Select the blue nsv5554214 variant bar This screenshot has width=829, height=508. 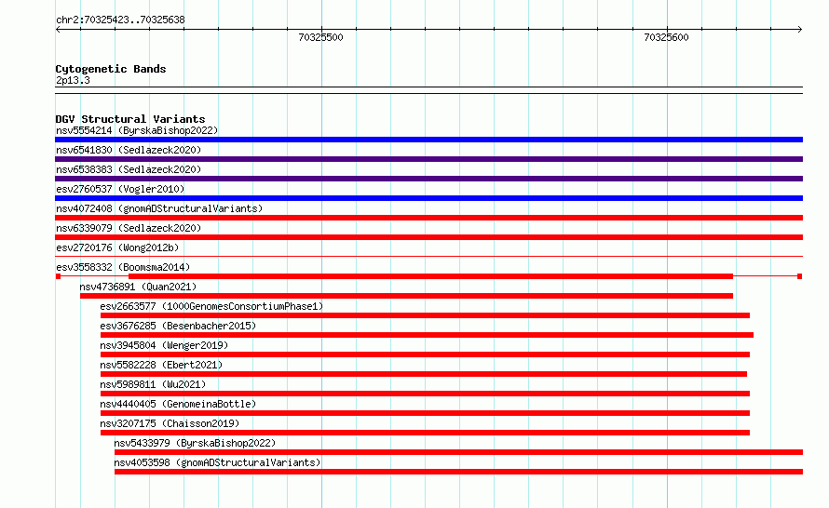428,140
